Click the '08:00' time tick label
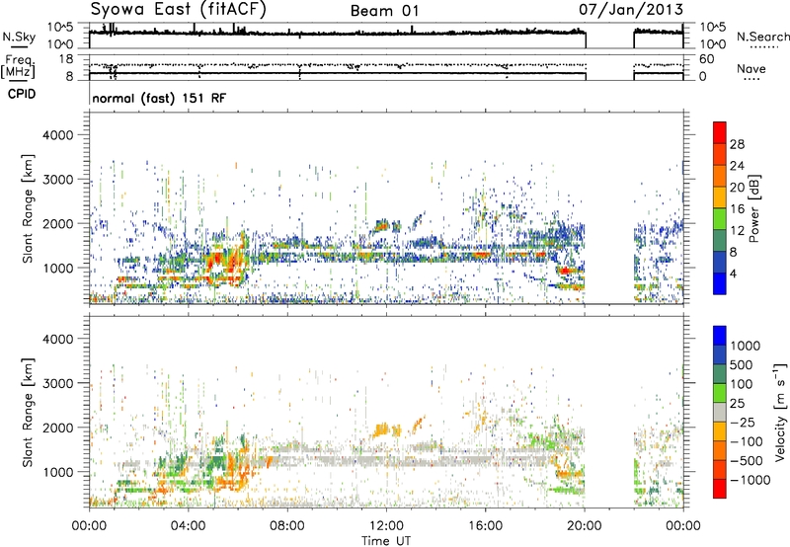 coord(287,526)
